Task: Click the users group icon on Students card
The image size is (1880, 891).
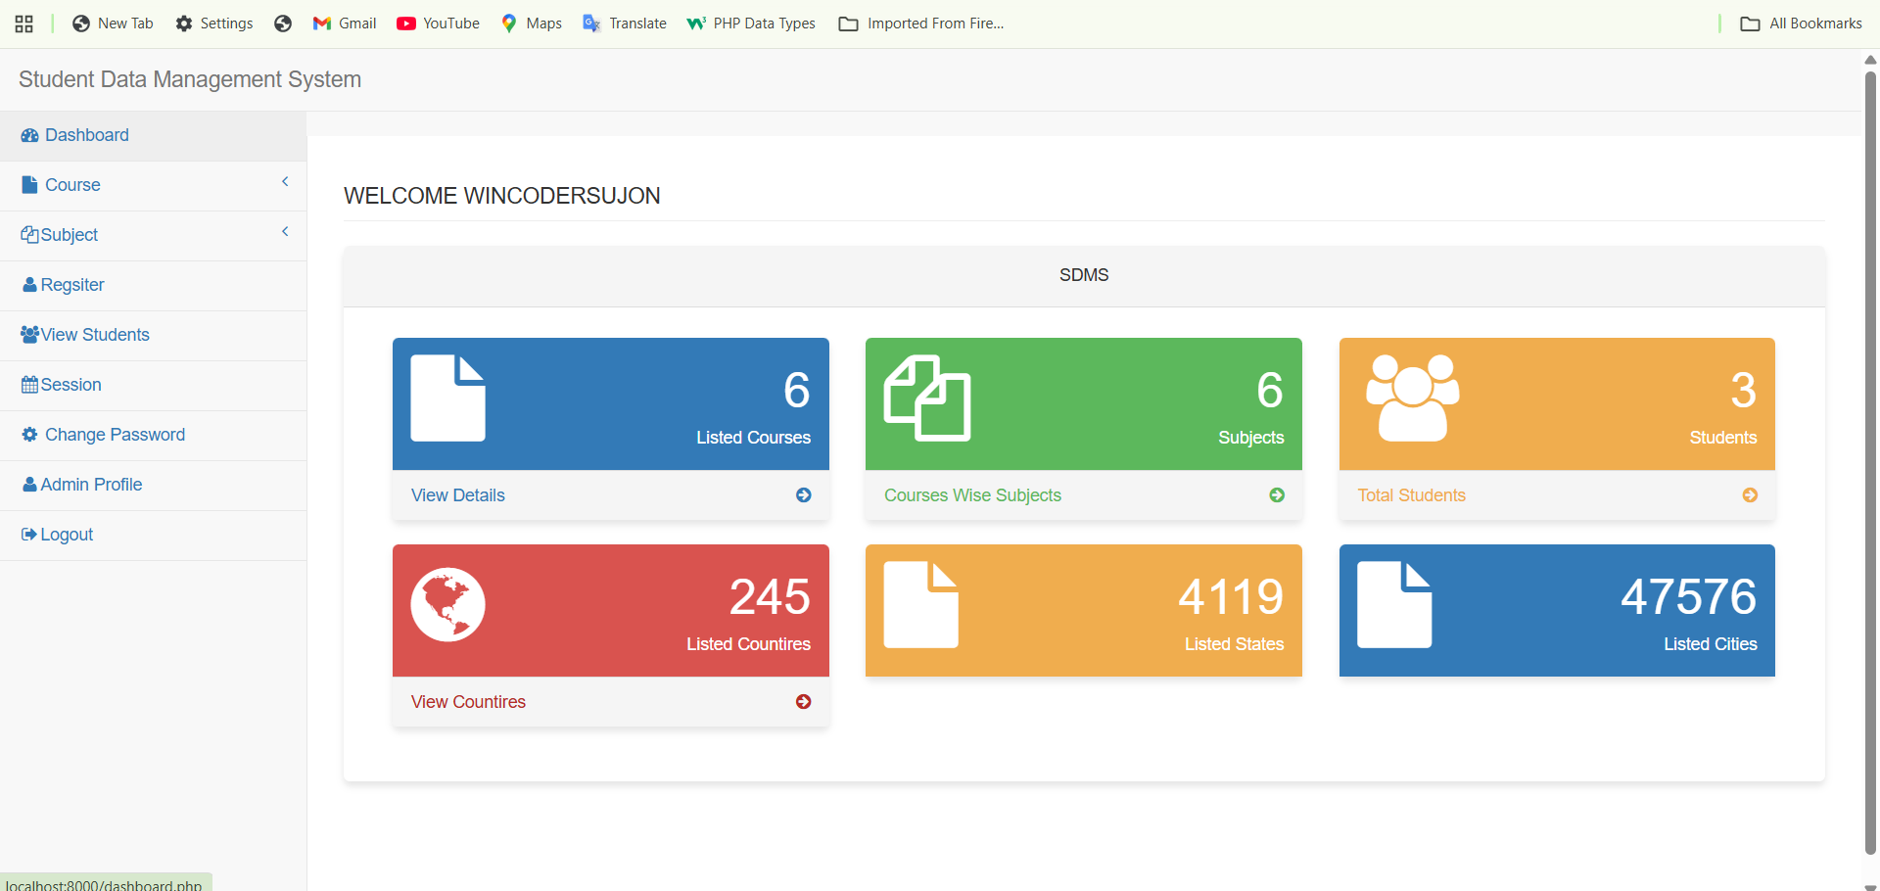Action: [x=1412, y=399]
